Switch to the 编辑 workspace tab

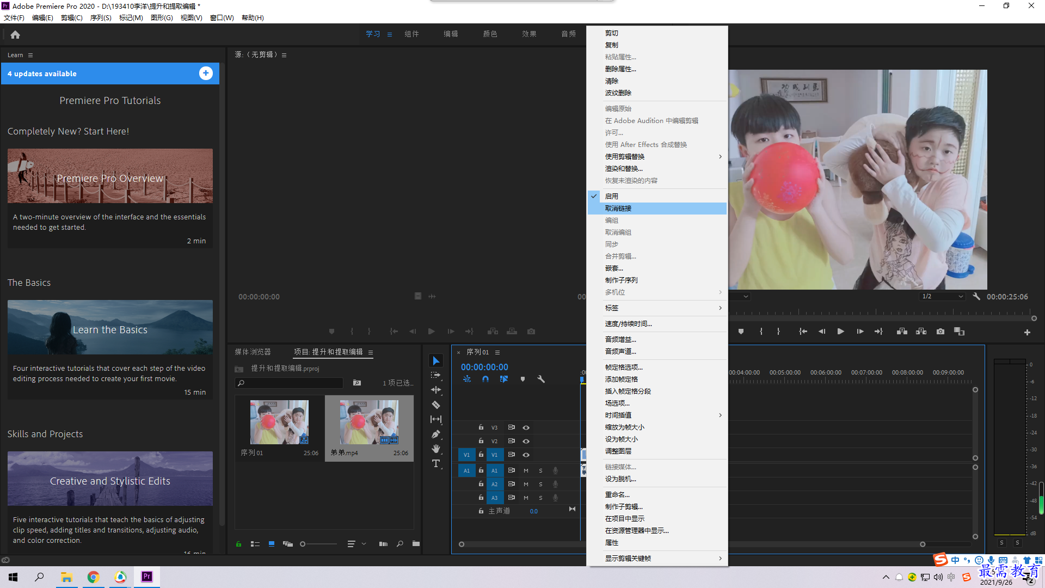(451, 34)
